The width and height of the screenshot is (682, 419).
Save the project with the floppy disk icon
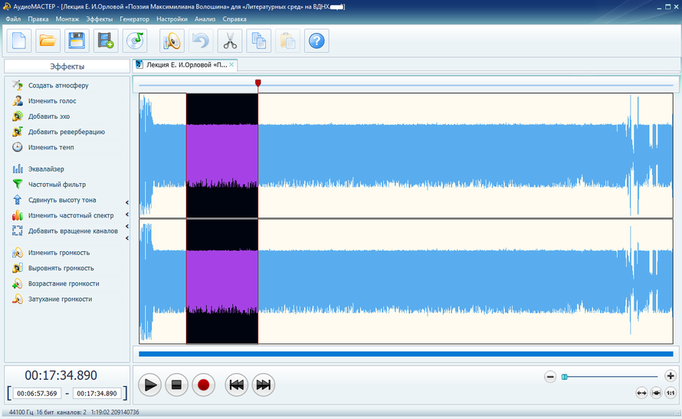[x=77, y=41]
